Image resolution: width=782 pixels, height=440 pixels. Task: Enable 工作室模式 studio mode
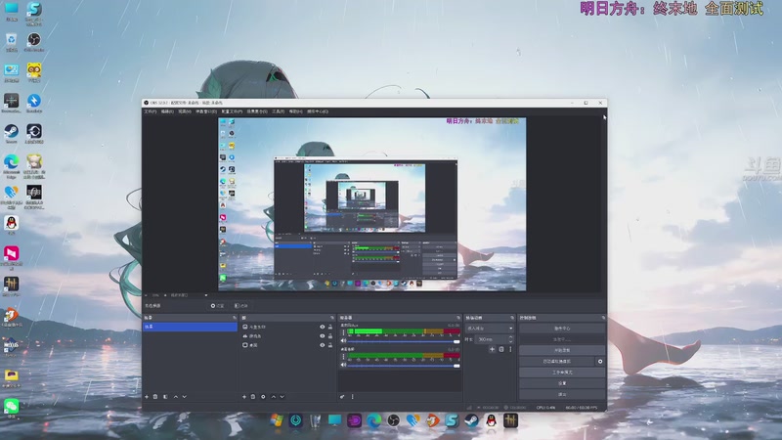pos(562,373)
